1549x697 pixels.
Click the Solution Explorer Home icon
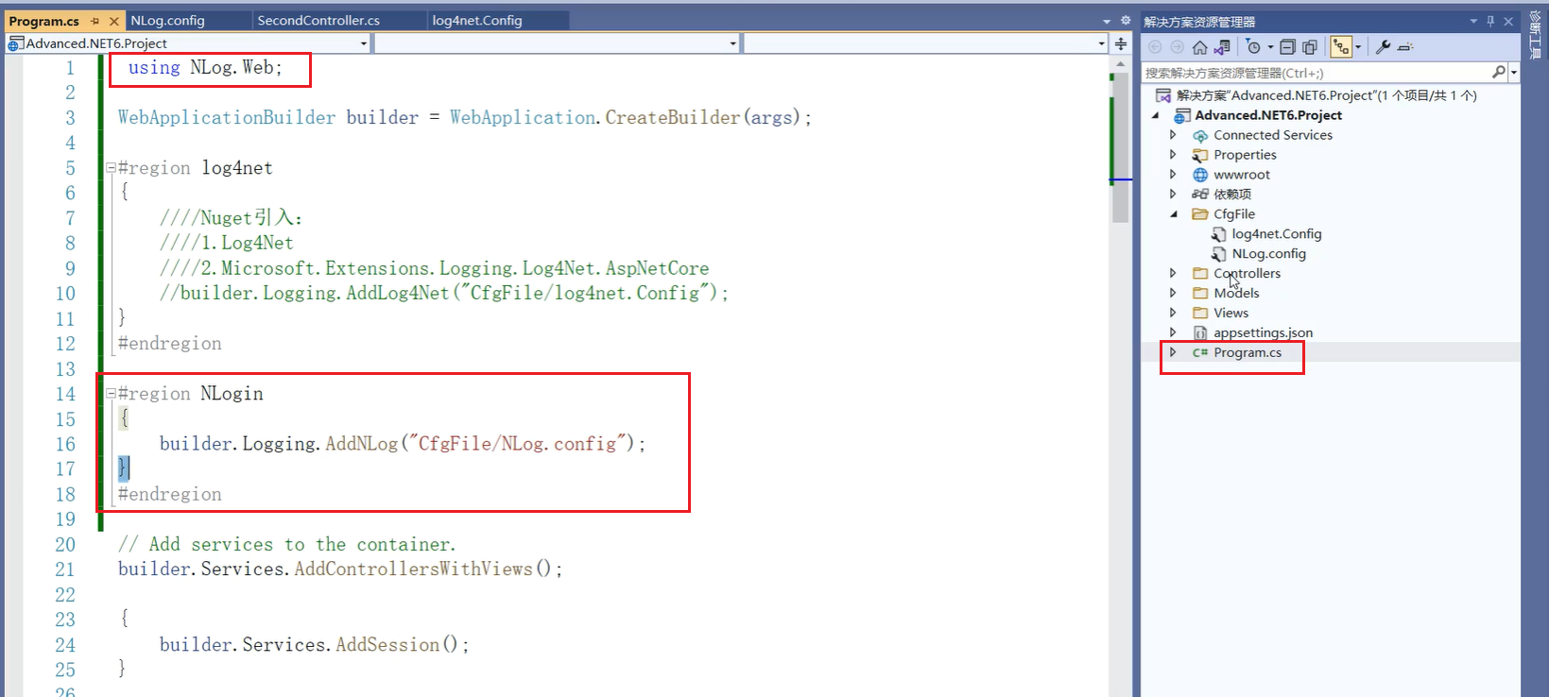coord(1199,47)
